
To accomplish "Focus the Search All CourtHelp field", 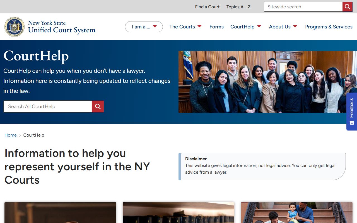I will coord(48,106).
